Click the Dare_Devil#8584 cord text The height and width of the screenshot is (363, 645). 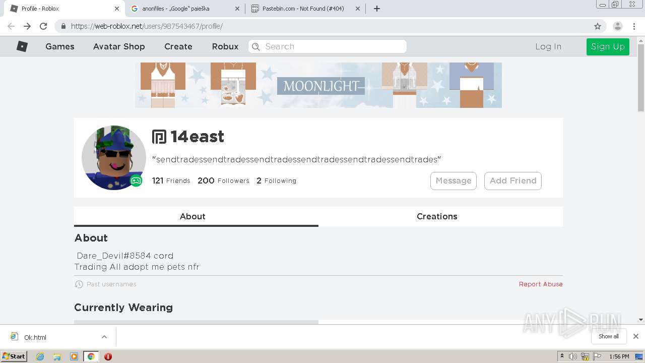pos(125,256)
